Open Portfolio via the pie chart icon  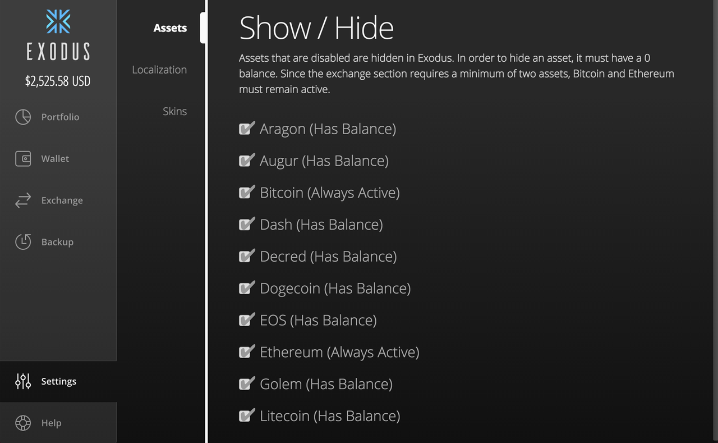(x=23, y=117)
